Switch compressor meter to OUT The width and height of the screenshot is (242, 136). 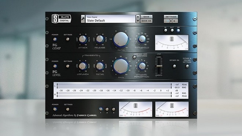(172, 30)
